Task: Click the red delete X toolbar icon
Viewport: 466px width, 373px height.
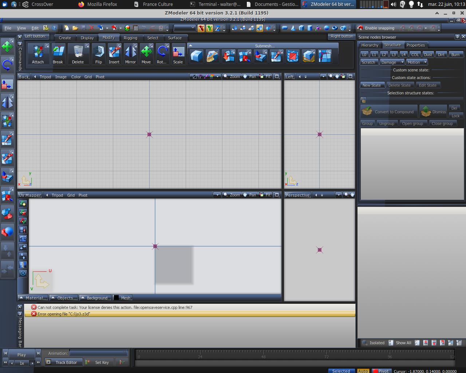Action: [x=92, y=28]
